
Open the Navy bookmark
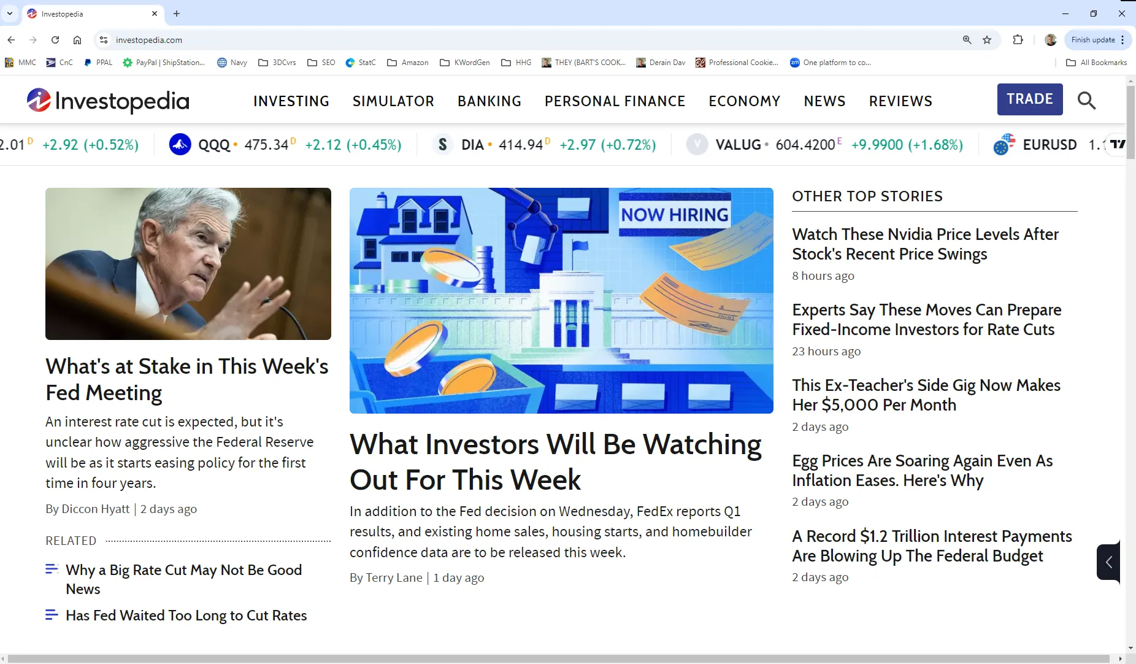click(232, 63)
